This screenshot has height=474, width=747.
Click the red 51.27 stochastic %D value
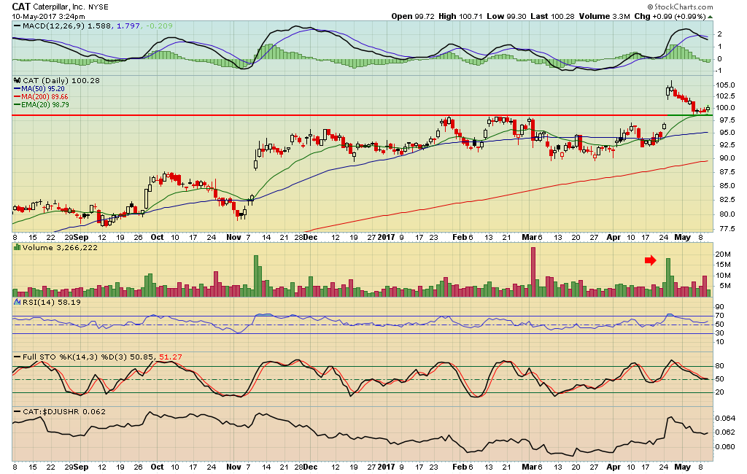pos(171,357)
